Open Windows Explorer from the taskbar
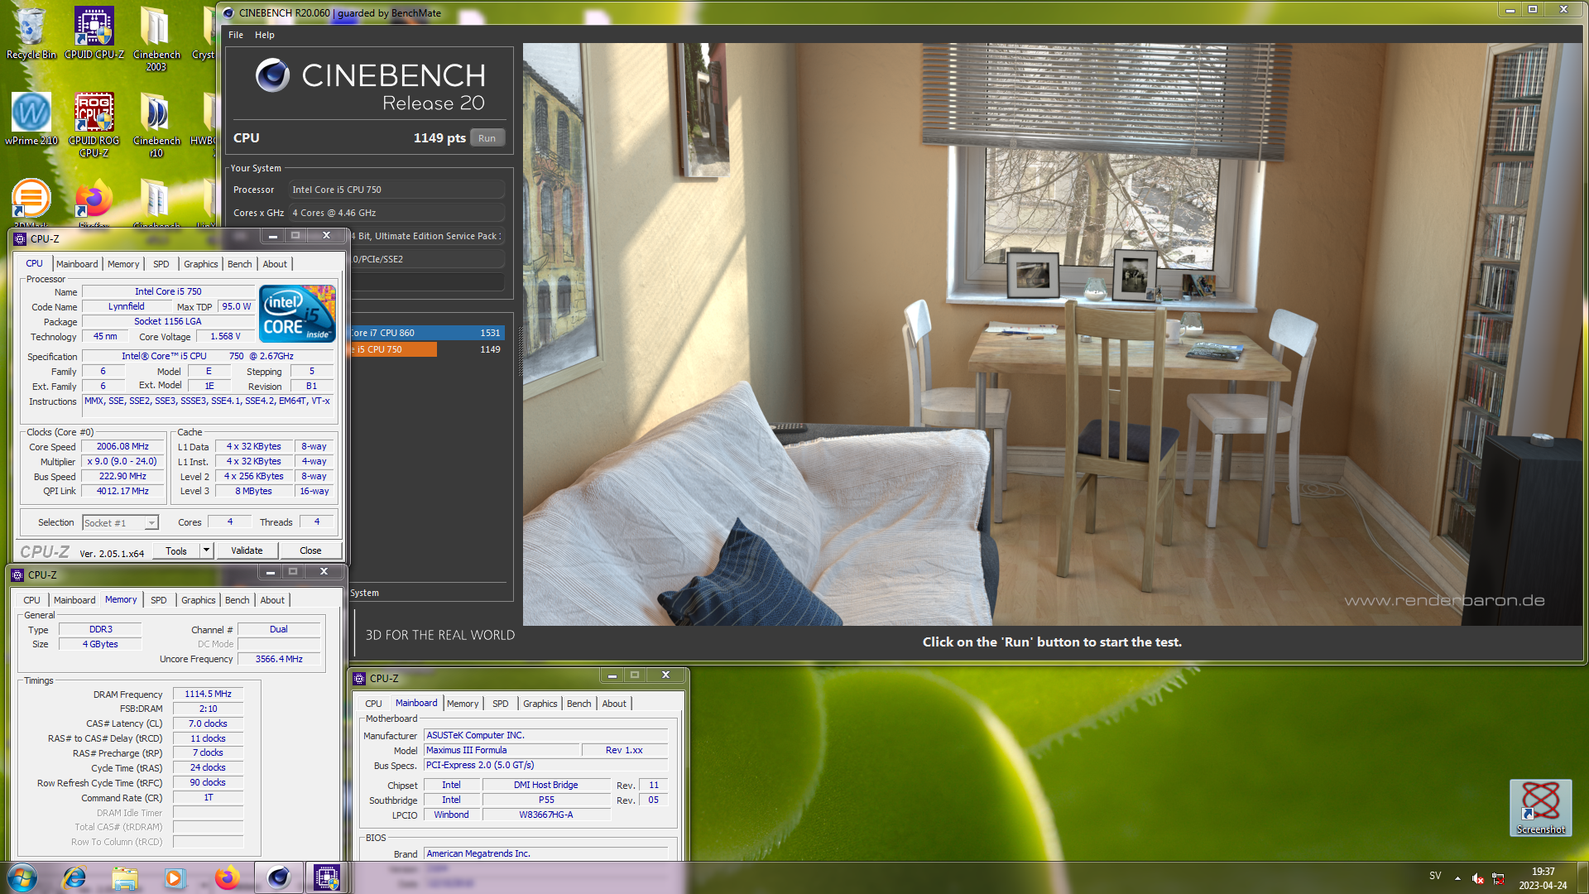This screenshot has height=894, width=1589. (125, 877)
